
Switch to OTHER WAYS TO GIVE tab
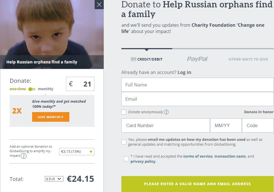coord(248,59)
